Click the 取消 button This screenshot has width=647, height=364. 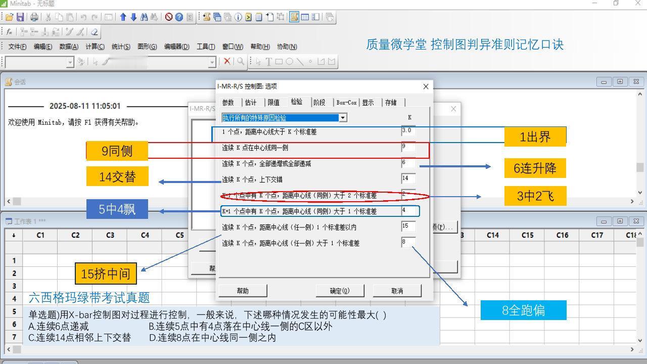coord(397,291)
